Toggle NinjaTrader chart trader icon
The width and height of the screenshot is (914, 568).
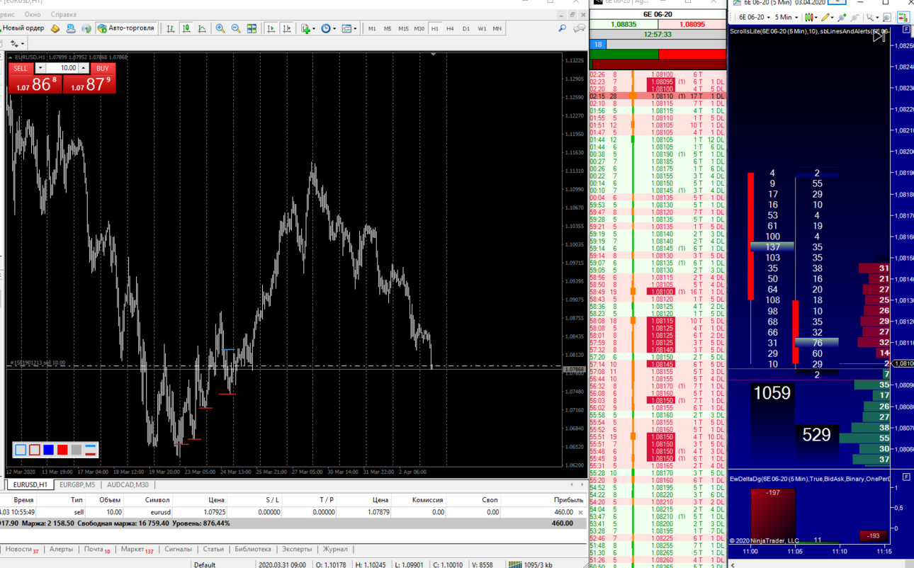[x=905, y=17]
